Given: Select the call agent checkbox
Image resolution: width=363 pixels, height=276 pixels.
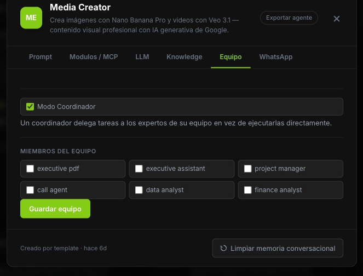Looking at the screenshot, I should coord(30,190).
